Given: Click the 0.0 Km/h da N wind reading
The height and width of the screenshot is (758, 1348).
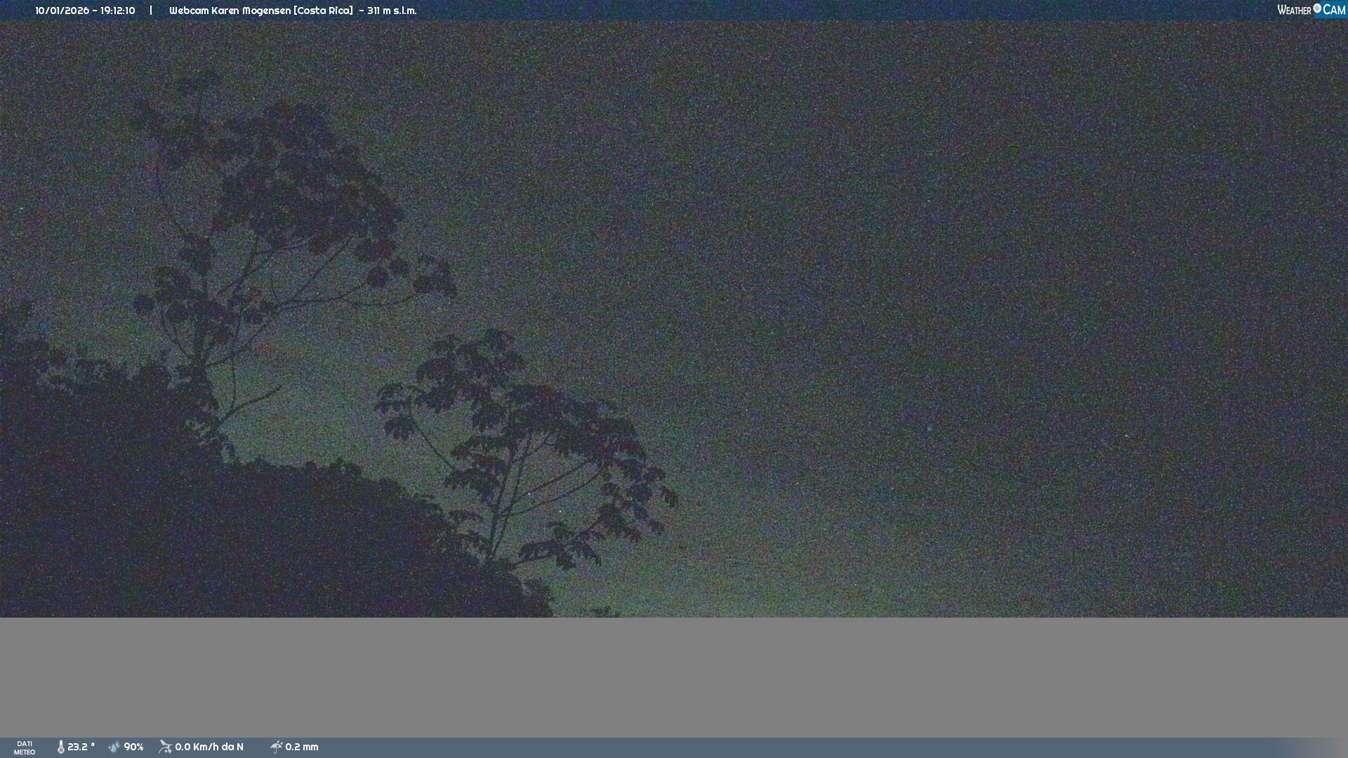Looking at the screenshot, I should pyautogui.click(x=209, y=747).
